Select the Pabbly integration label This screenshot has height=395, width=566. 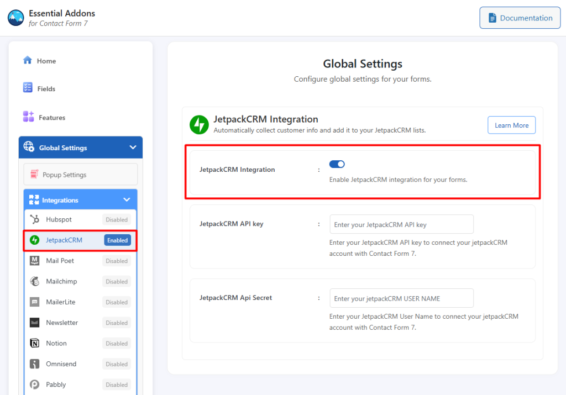(x=56, y=385)
